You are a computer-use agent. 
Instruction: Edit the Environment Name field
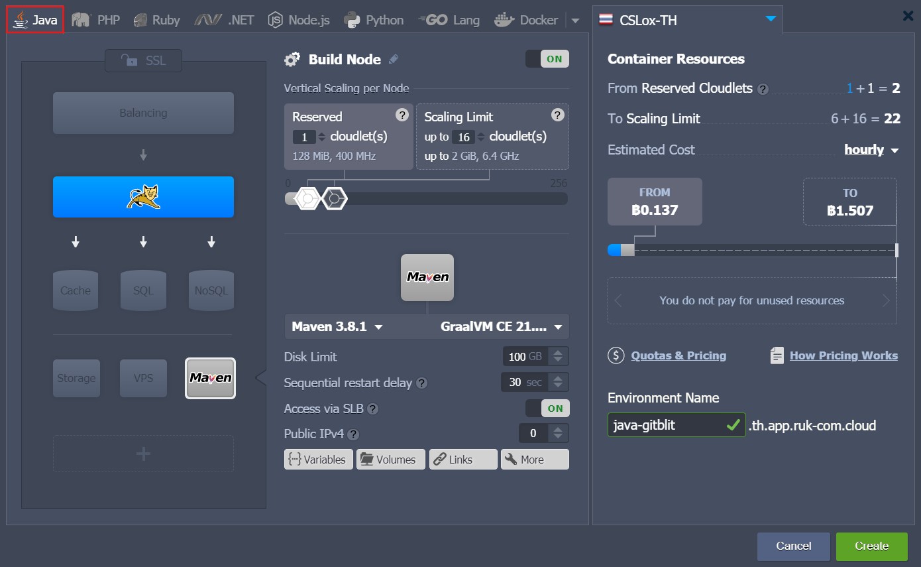click(x=677, y=425)
